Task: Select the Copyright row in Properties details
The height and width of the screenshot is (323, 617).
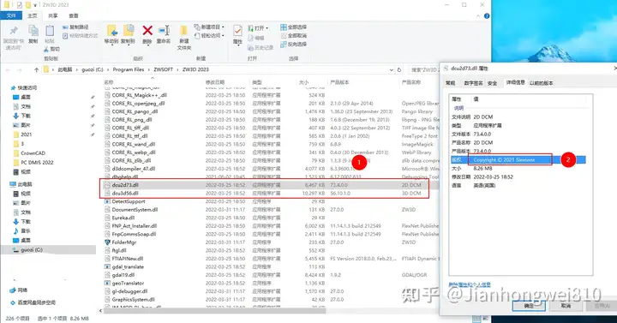Action: (518, 159)
